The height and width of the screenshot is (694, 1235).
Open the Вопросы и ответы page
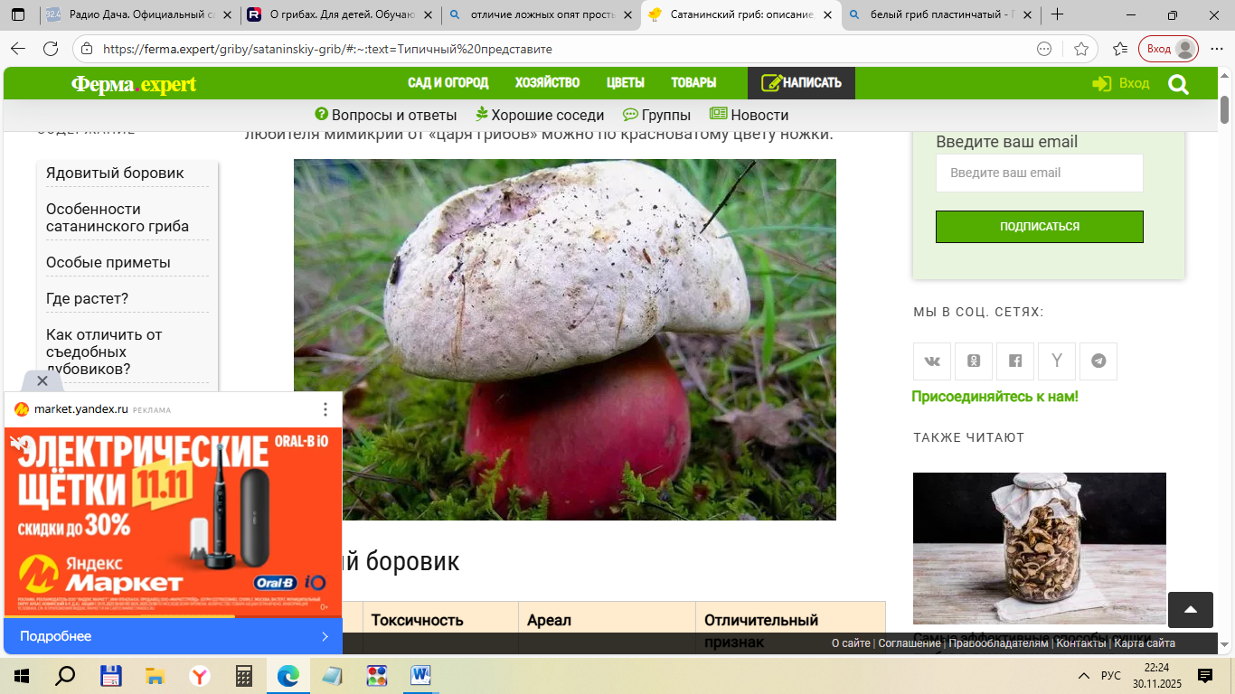click(x=386, y=115)
